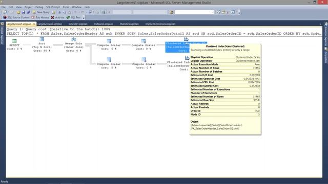Close the LargeArrows1.sqlplan tab
328x184 pixels.
click(x=34, y=24)
